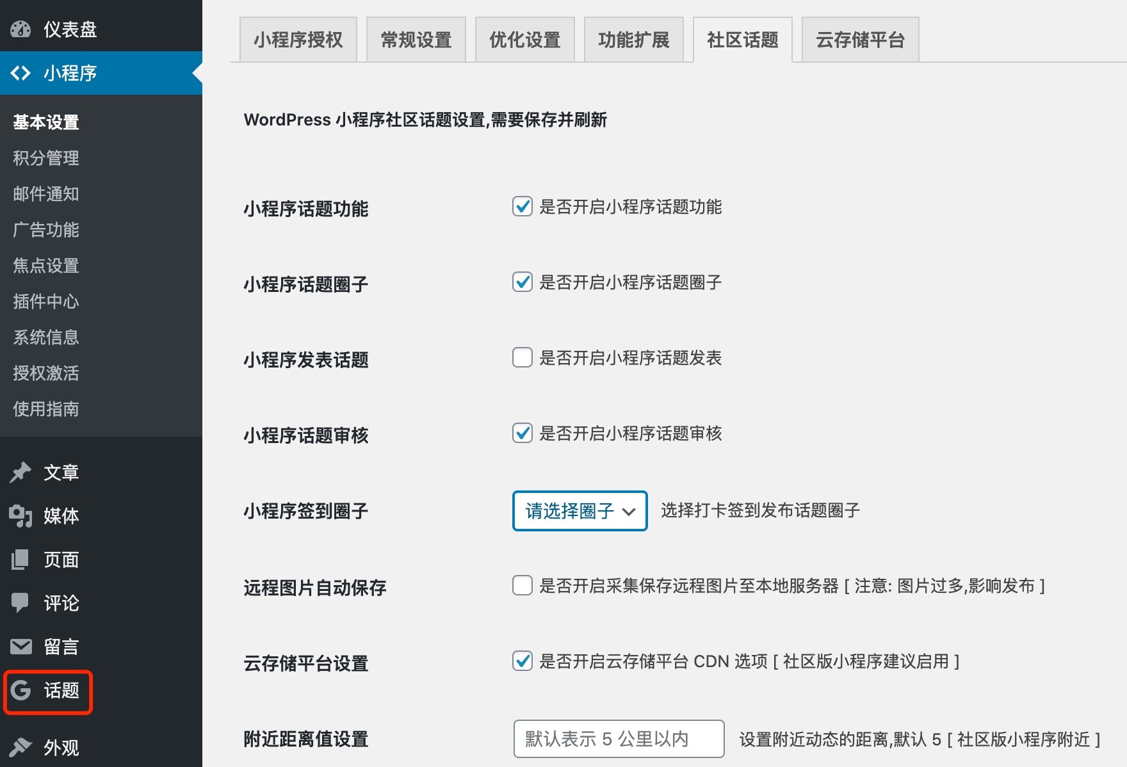Click the dashboard gauge icon

[20, 29]
